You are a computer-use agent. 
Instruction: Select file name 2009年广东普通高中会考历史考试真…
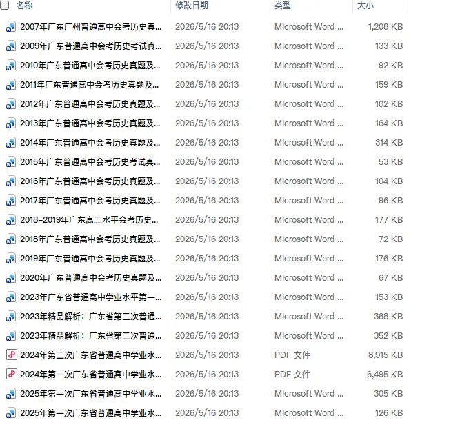[x=90, y=46]
